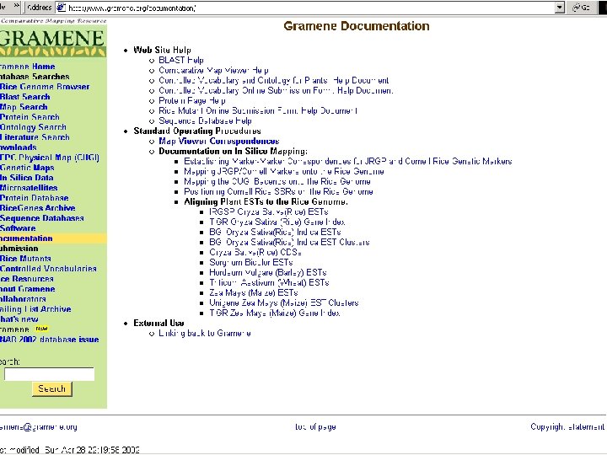607x455 pixels.
Task: Open Software sidebar link
Action: point(18,227)
